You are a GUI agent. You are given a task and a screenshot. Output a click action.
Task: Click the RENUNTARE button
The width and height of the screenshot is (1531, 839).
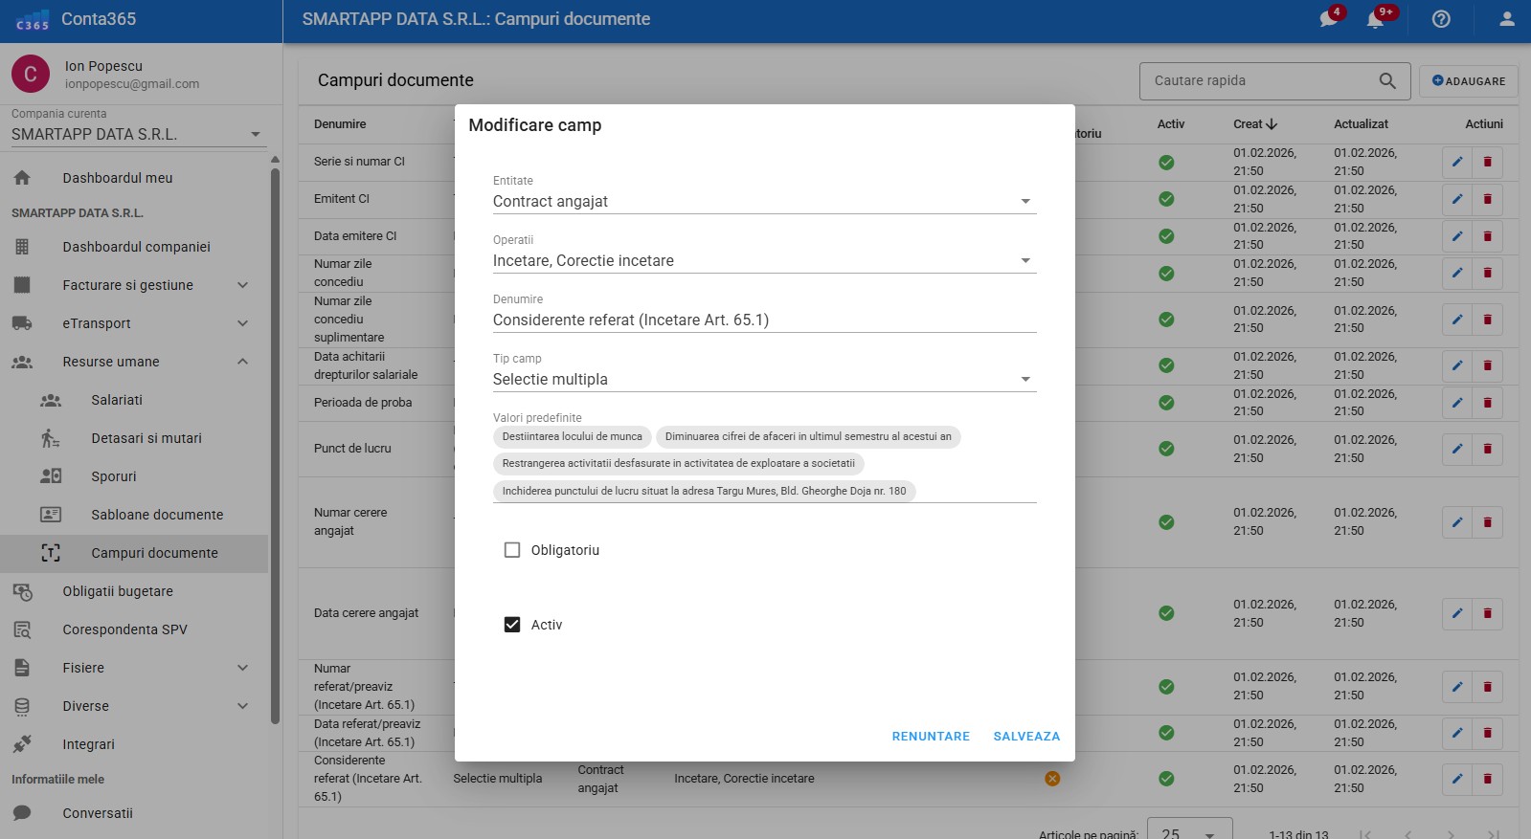(x=931, y=737)
